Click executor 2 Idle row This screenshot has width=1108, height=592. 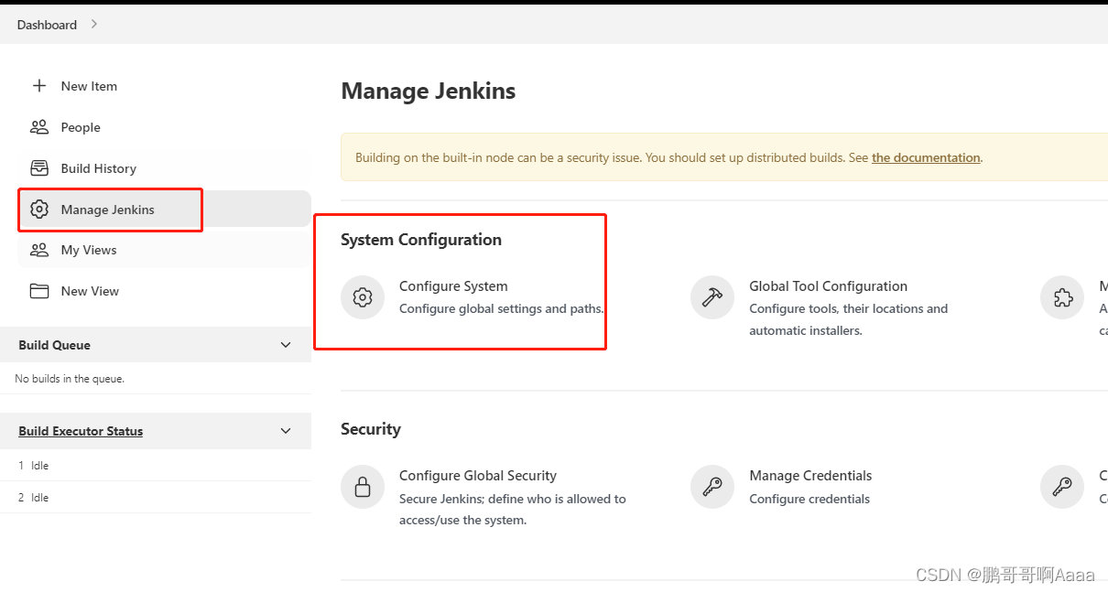click(156, 498)
